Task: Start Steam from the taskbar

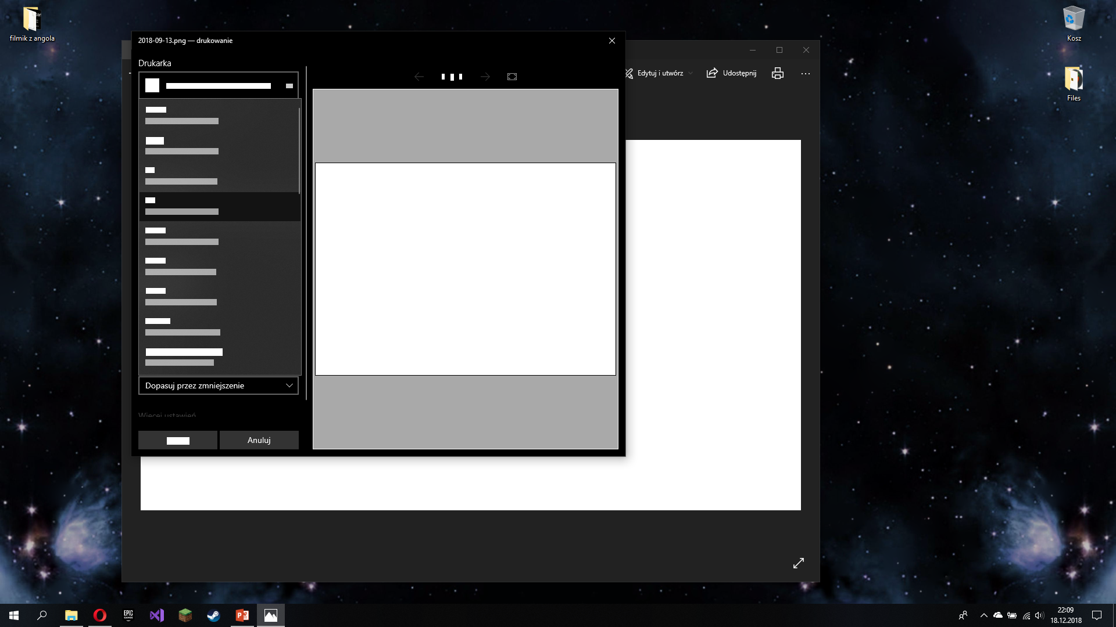Action: tap(213, 615)
